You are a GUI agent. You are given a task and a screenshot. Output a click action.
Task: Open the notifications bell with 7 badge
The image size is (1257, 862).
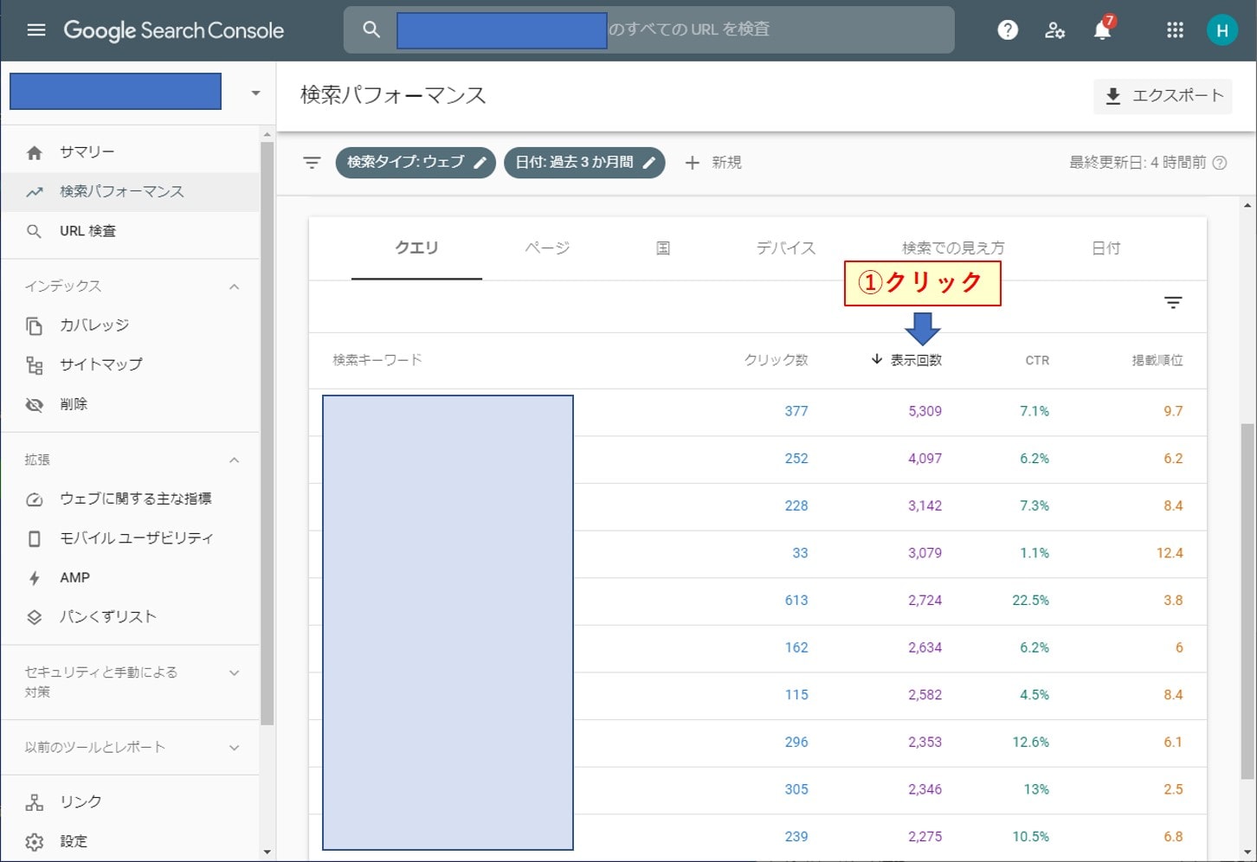1102,29
